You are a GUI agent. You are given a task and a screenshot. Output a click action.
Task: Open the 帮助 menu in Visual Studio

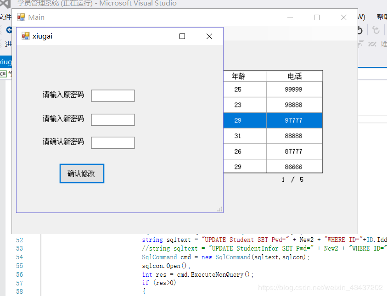[382, 17]
